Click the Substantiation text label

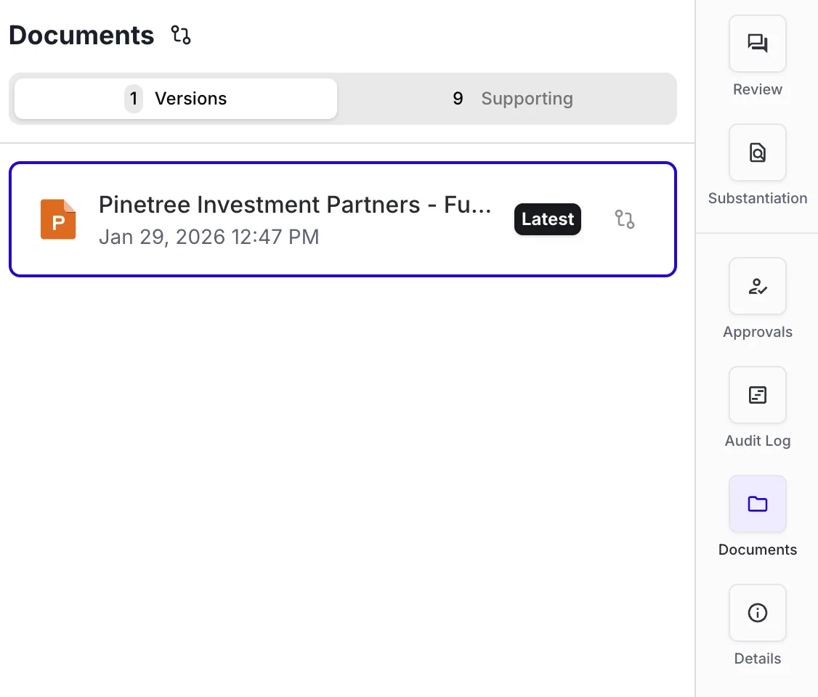tap(758, 198)
